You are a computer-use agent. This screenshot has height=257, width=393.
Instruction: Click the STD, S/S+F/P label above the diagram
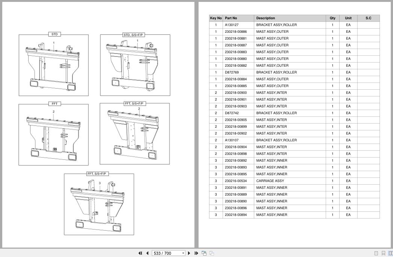pyautogui.click(x=134, y=35)
